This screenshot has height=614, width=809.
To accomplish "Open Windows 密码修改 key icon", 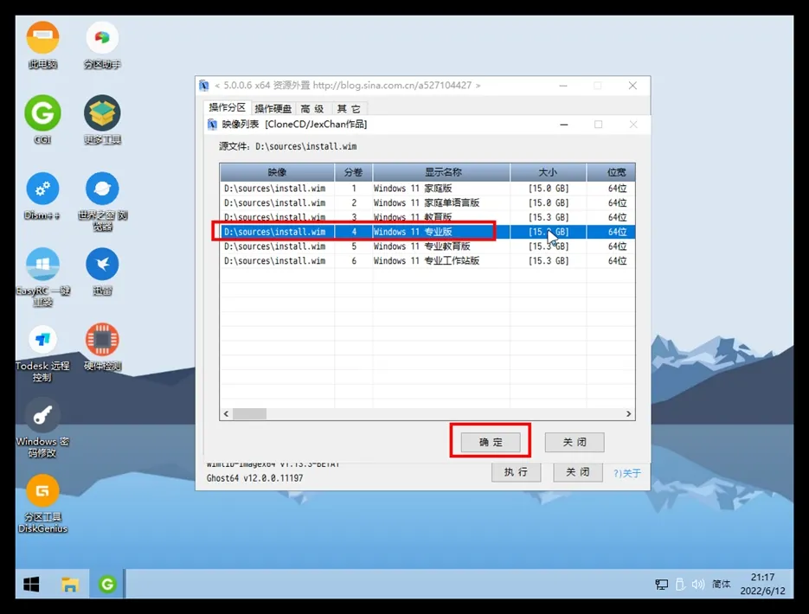I will point(42,416).
